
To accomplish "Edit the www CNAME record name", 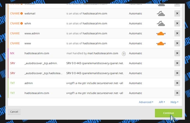I will [x=28, y=44].
